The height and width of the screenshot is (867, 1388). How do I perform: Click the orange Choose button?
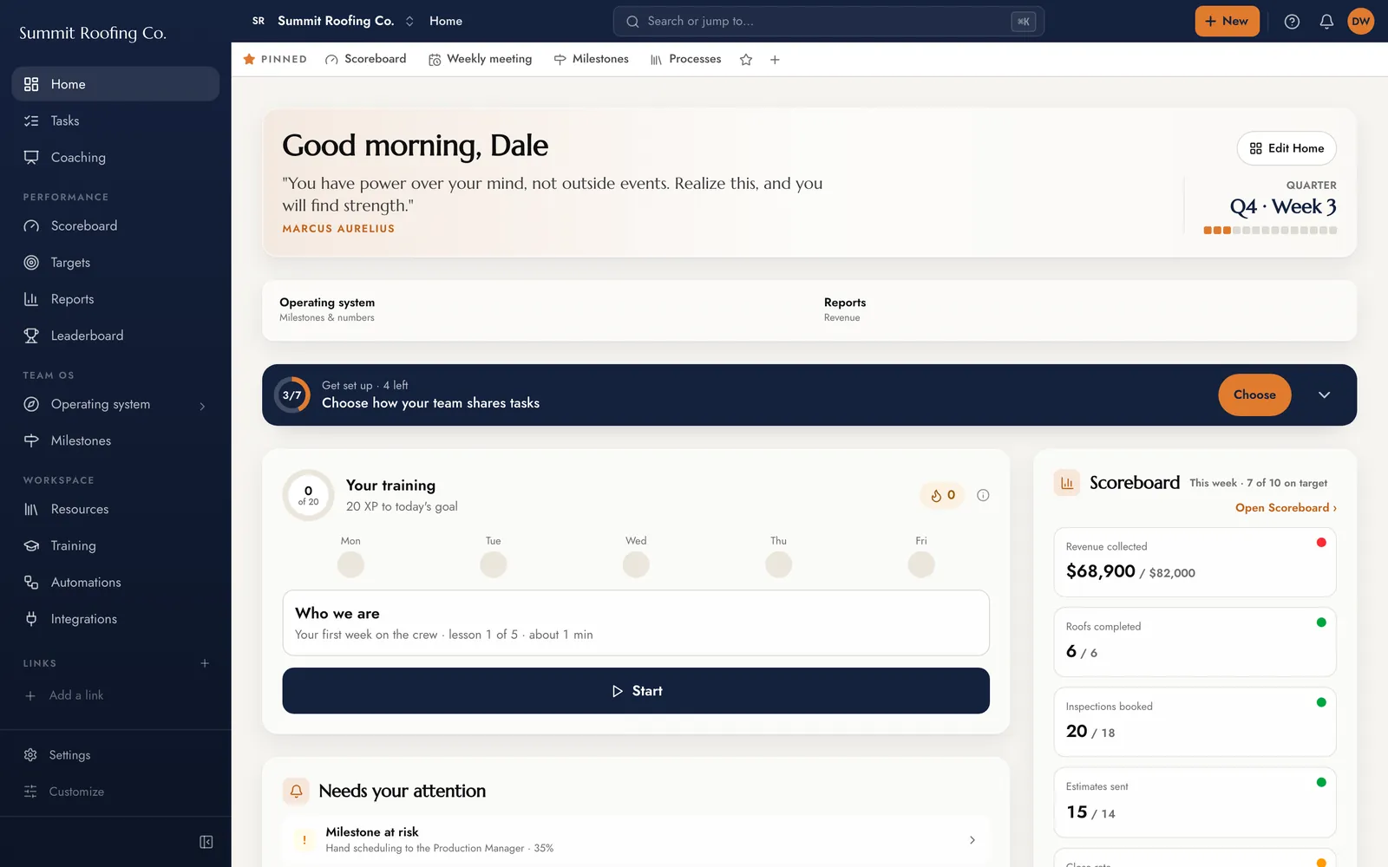(1254, 394)
